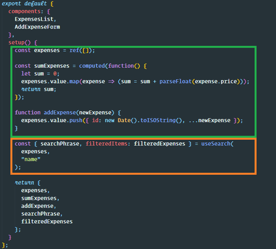The width and height of the screenshot is (276, 249).
Task: Click the 'export default {' line
Action: tap(27, 4)
